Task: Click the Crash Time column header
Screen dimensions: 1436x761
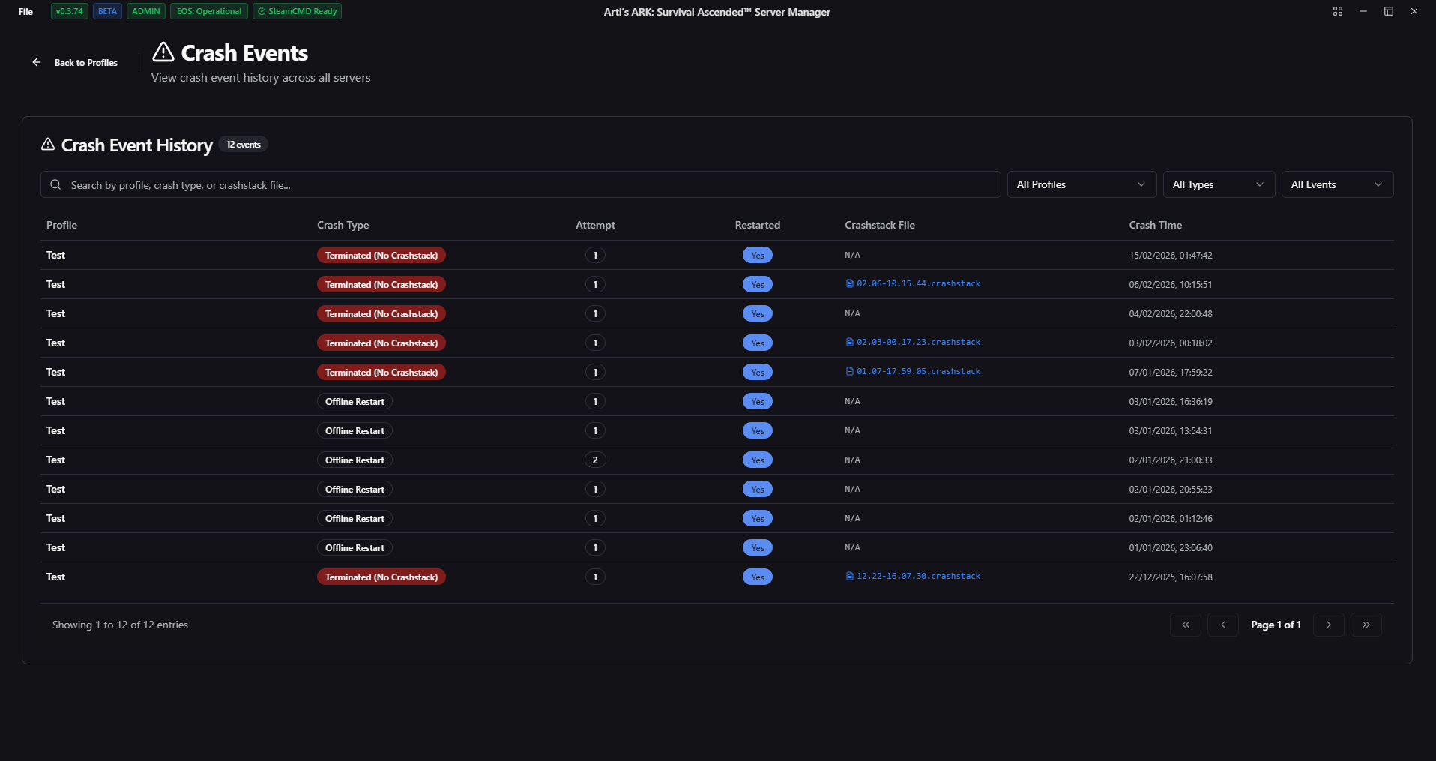Action: (1155, 225)
